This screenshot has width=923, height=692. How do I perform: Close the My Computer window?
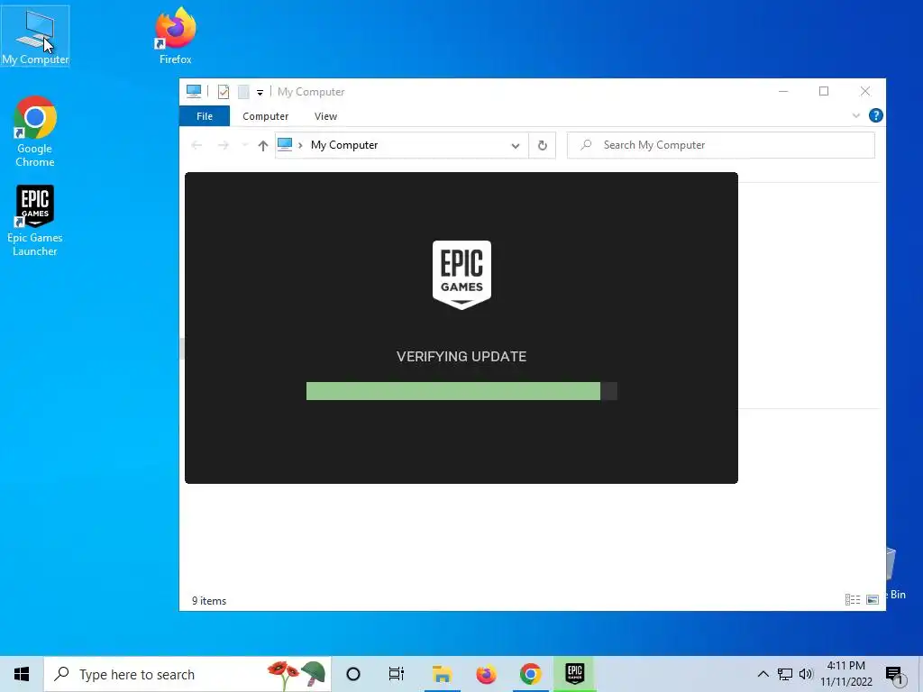point(864,91)
